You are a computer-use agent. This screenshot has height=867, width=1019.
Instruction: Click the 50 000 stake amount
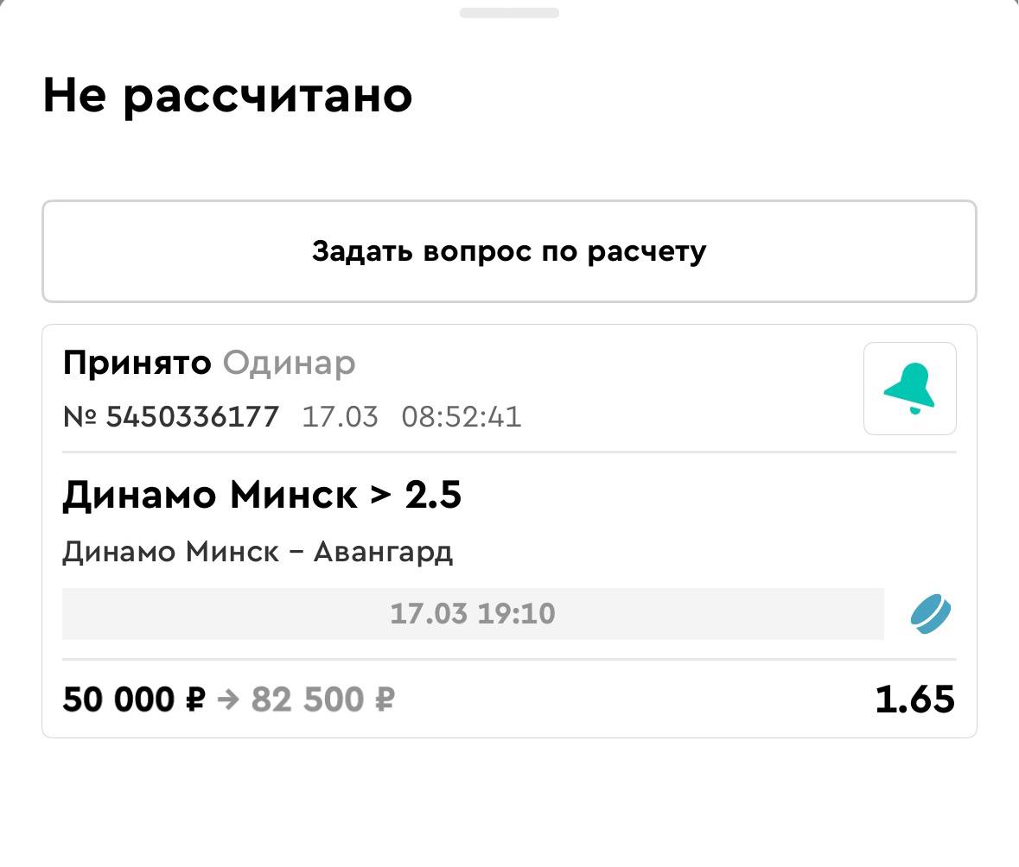pos(118,699)
